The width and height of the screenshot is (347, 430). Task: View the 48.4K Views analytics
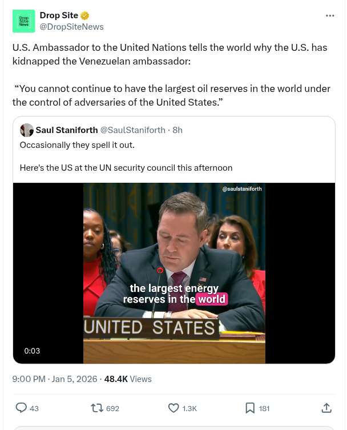coord(128,379)
